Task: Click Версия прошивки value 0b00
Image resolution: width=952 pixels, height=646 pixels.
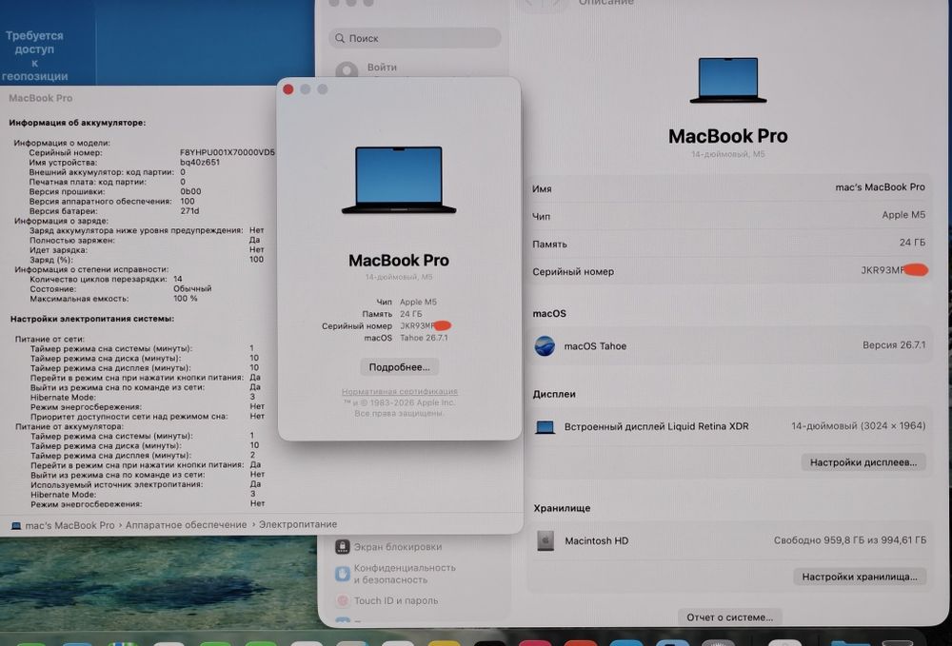Action: pos(190,191)
